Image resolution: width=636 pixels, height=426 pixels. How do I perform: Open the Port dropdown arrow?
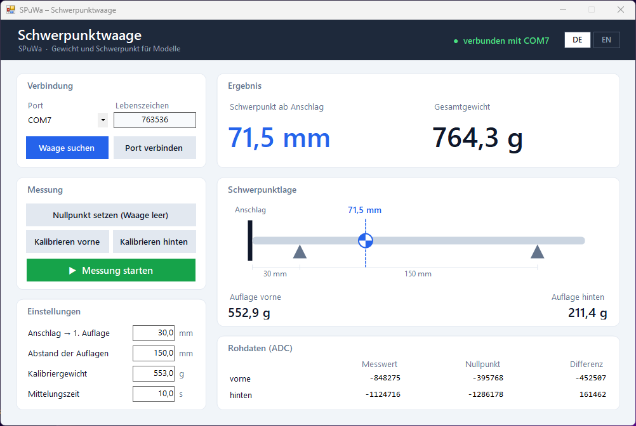[x=103, y=120]
